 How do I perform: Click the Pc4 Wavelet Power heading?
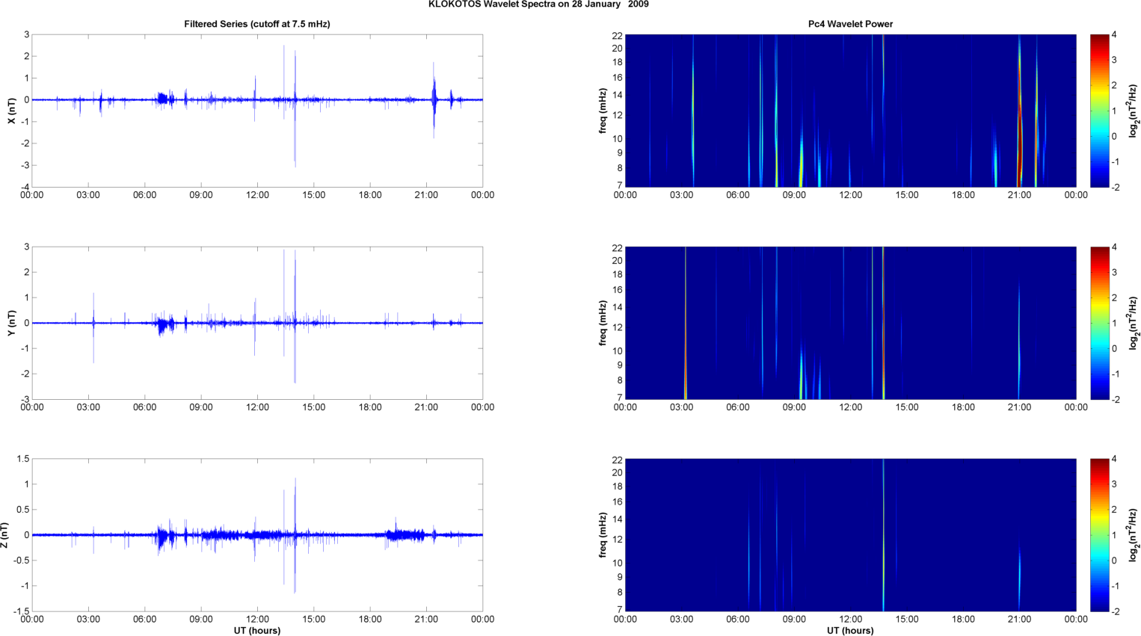click(x=850, y=24)
